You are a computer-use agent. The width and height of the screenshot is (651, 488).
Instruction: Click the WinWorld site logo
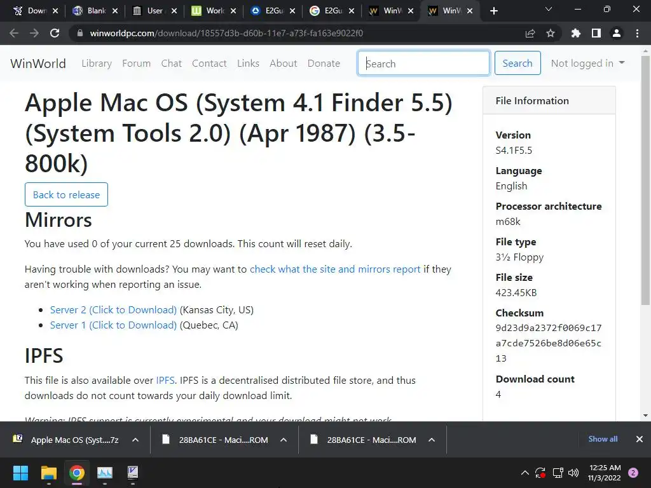coord(38,64)
